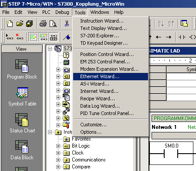Choose Options in the Tools menu
This screenshot has height=171, width=196.
(x=91, y=132)
